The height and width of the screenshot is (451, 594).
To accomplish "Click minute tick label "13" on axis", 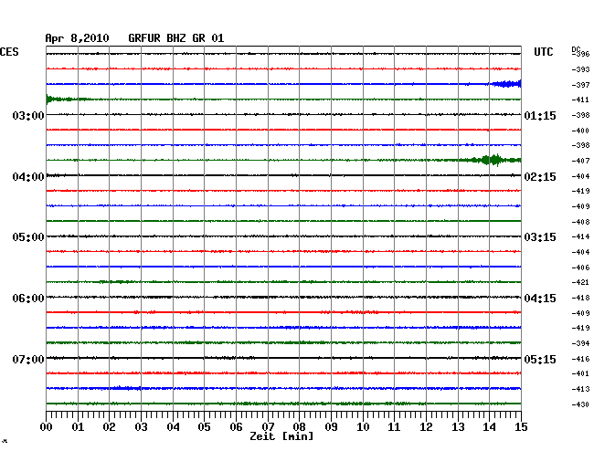I will pyautogui.click(x=458, y=426).
